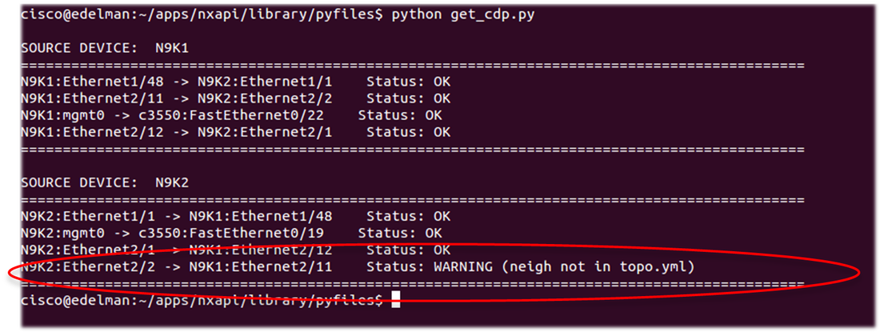Viewport: 880px width, 332px height.
Task: Click "Status: OK" on the N9K1:Ethernet1/48 line
Action: pos(408,82)
